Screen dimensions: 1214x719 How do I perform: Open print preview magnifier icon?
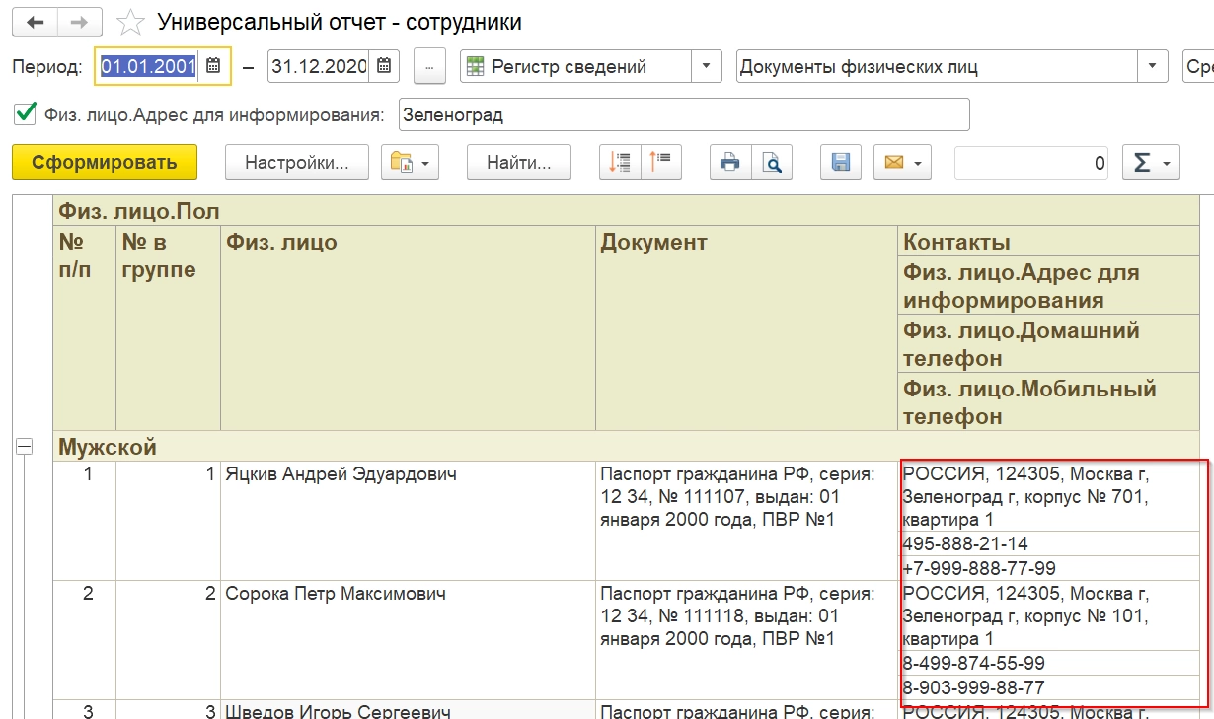[772, 163]
